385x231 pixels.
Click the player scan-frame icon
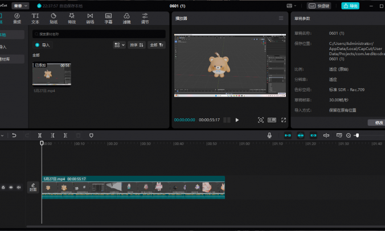tap(261, 120)
